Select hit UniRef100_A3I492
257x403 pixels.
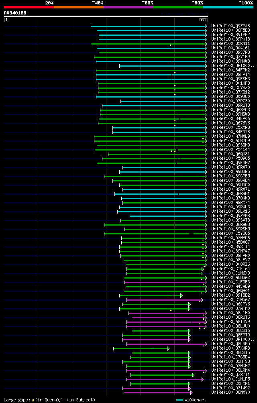(x=230, y=388)
